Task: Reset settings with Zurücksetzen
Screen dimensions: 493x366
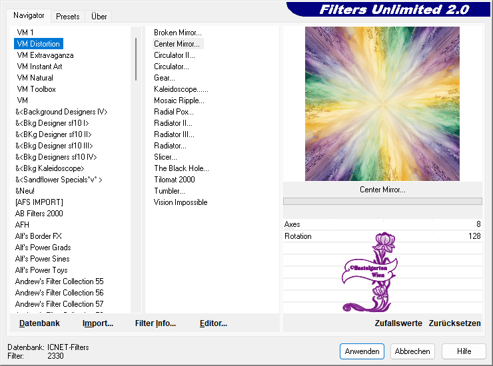Action: 454,323
